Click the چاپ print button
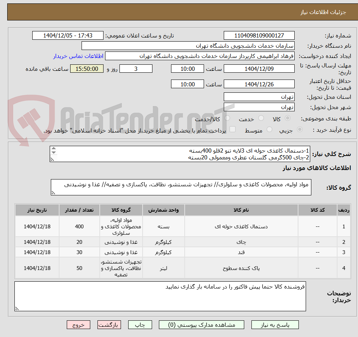 pyautogui.click(x=140, y=325)
